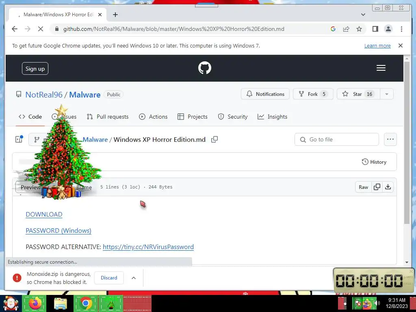The height and width of the screenshot is (312, 416).
Task: Click the address bar URL
Action: click(173, 29)
